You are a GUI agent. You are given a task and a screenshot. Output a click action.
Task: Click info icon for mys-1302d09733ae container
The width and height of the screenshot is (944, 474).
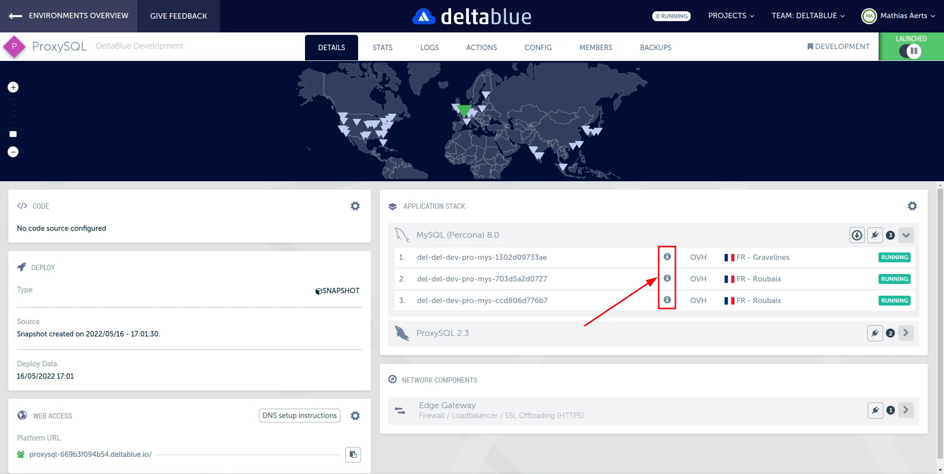[667, 257]
